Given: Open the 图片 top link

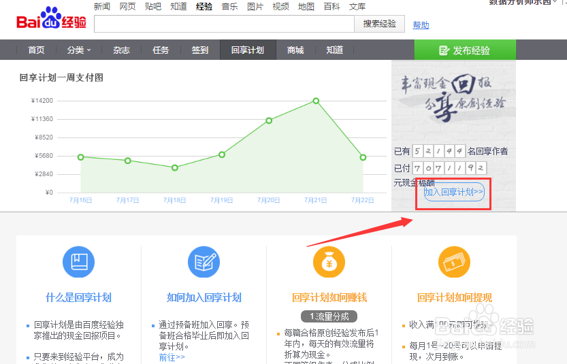Looking at the screenshot, I should (255, 7).
